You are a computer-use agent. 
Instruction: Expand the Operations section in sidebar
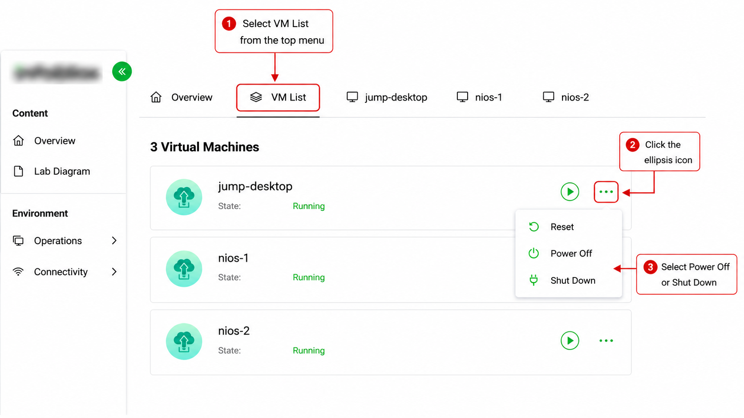pos(65,241)
